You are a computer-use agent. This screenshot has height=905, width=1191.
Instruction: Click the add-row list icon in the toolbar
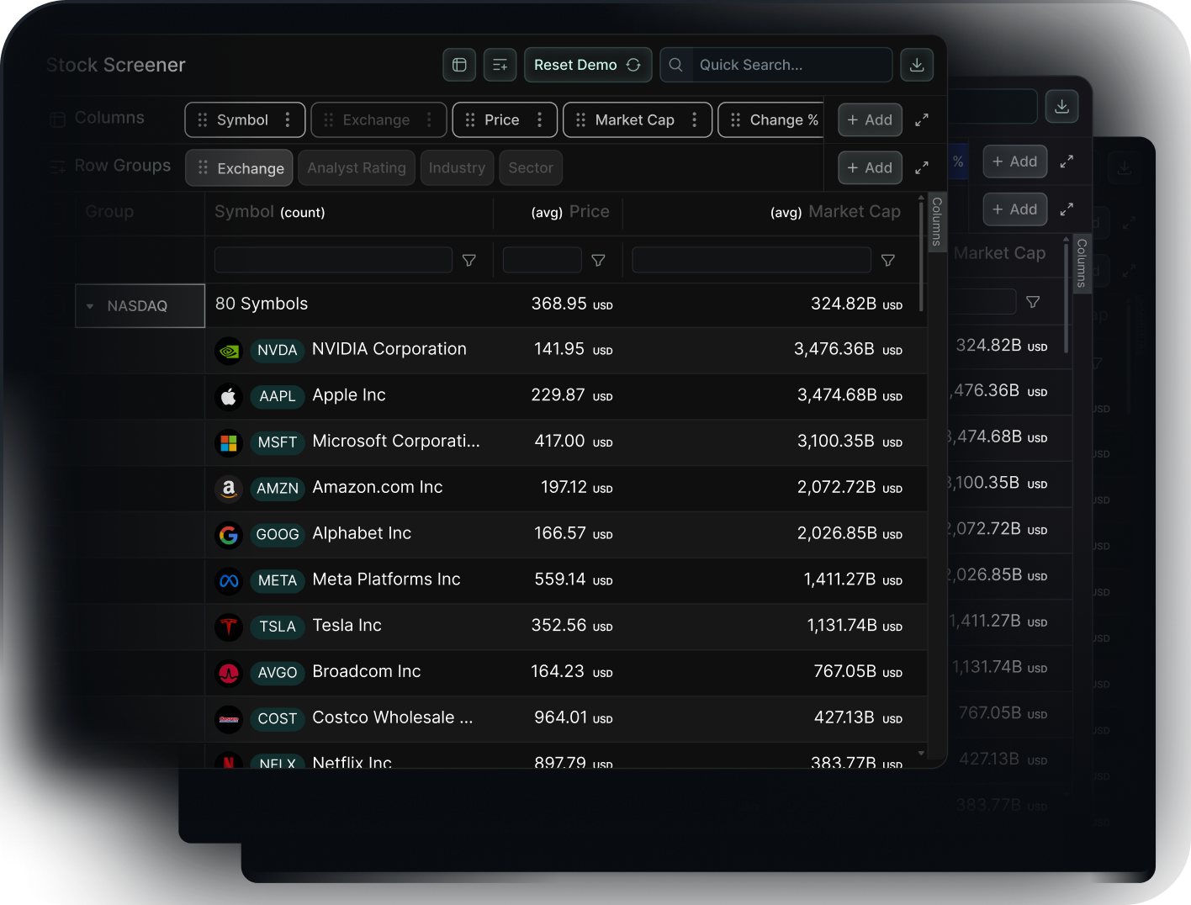click(x=500, y=65)
